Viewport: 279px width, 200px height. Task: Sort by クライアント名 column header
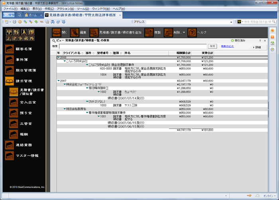[x=73, y=53]
